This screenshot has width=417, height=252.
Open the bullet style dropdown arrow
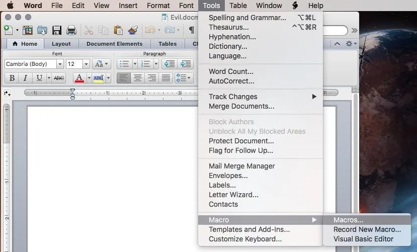(x=135, y=64)
